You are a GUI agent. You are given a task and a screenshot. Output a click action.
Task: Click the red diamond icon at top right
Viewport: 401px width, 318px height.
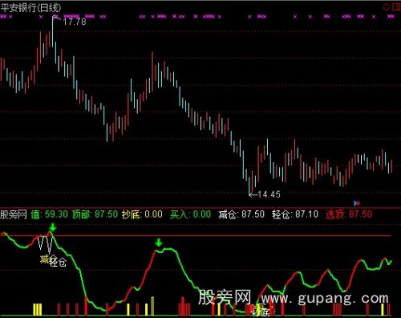[386, 7]
